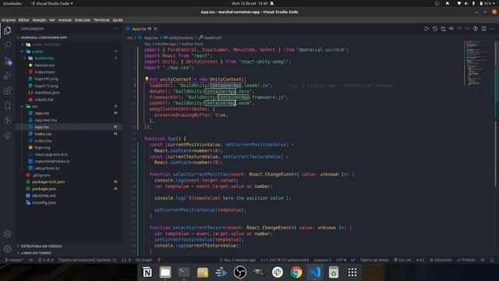Open the Source Control view

pyautogui.click(x=7, y=61)
